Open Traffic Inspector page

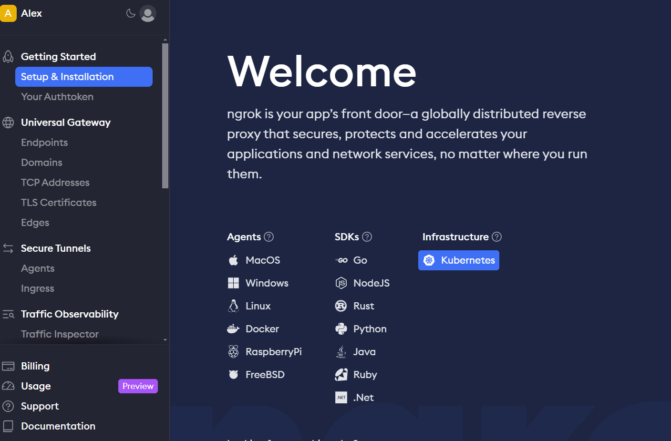pos(60,334)
